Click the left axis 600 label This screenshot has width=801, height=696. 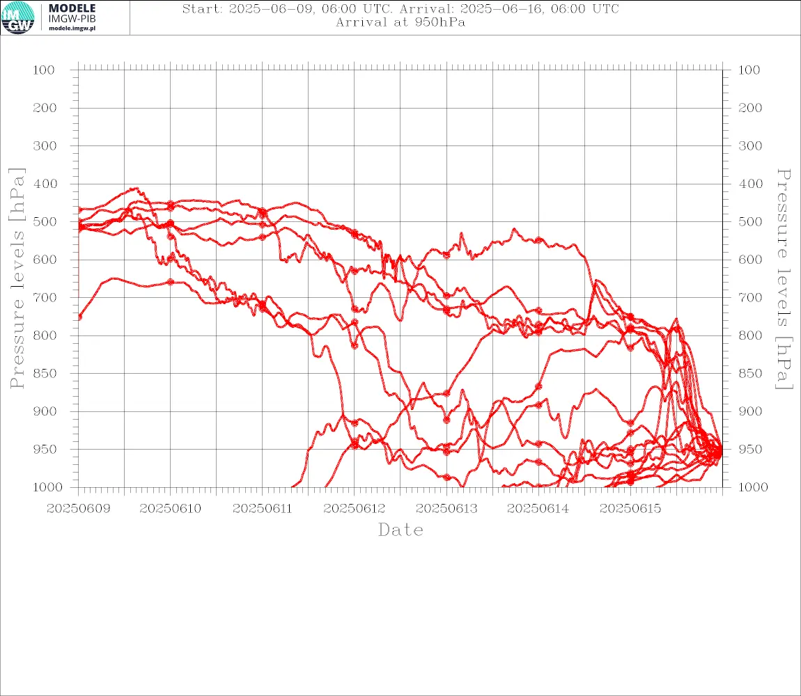tap(45, 260)
